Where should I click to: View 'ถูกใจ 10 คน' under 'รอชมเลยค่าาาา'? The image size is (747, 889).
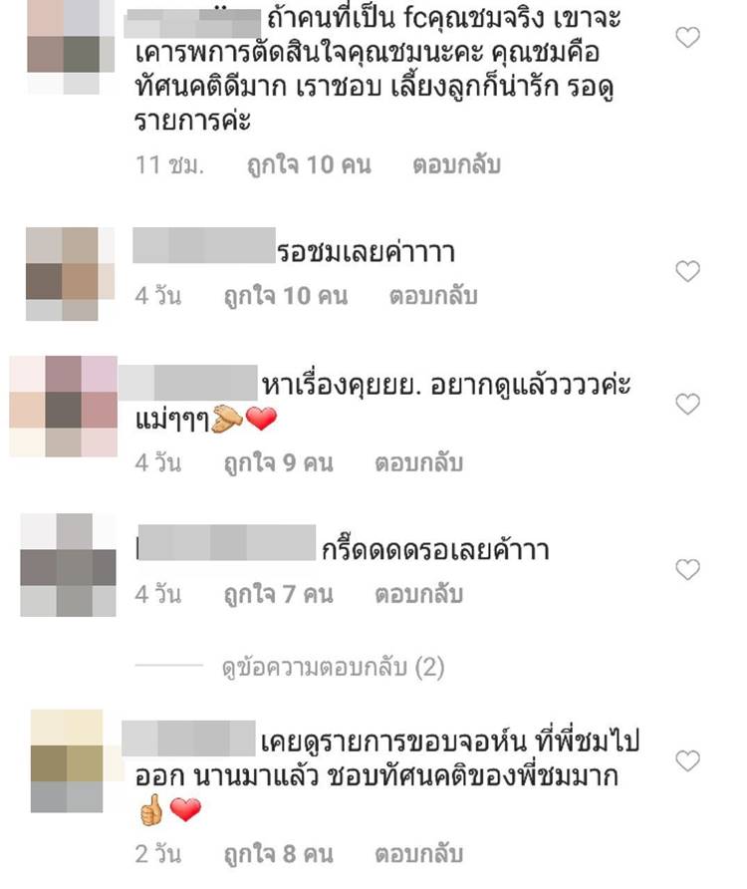point(286,296)
